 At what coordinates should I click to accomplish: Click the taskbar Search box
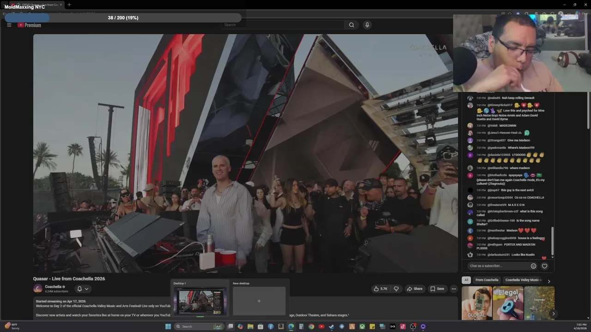199,326
